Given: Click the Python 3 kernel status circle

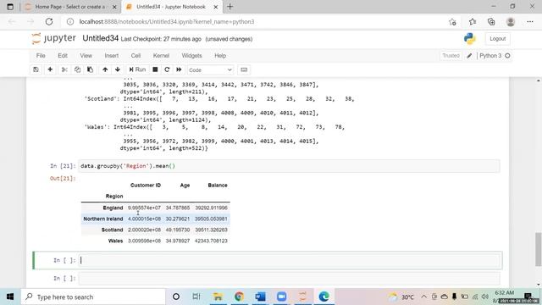Looking at the screenshot, I should (507, 56).
